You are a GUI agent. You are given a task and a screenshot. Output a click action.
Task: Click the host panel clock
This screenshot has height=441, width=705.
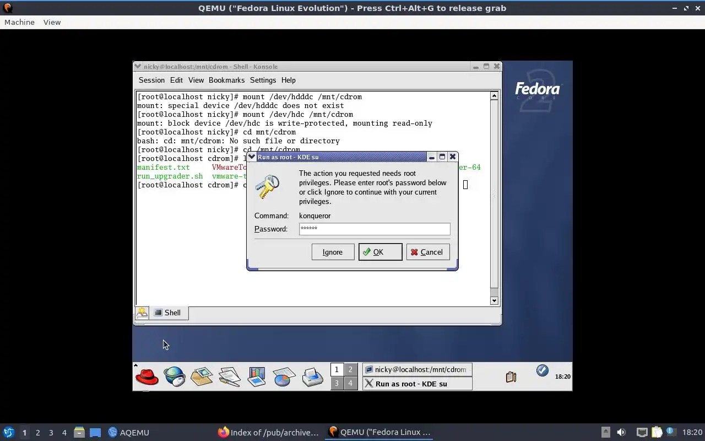click(x=692, y=432)
